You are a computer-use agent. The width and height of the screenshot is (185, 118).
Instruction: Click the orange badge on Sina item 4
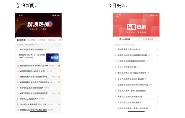point(59,77)
